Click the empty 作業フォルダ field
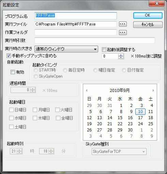 (x=76, y=32)
